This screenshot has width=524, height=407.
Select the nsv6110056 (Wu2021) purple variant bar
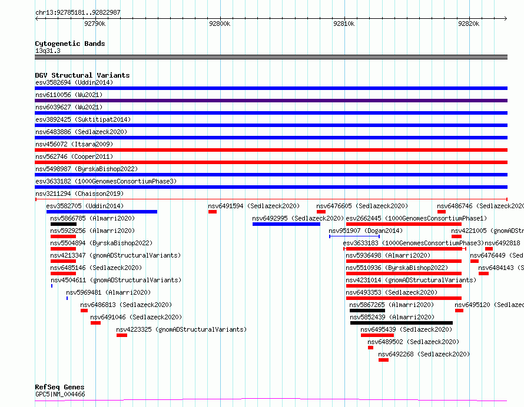(x=271, y=101)
